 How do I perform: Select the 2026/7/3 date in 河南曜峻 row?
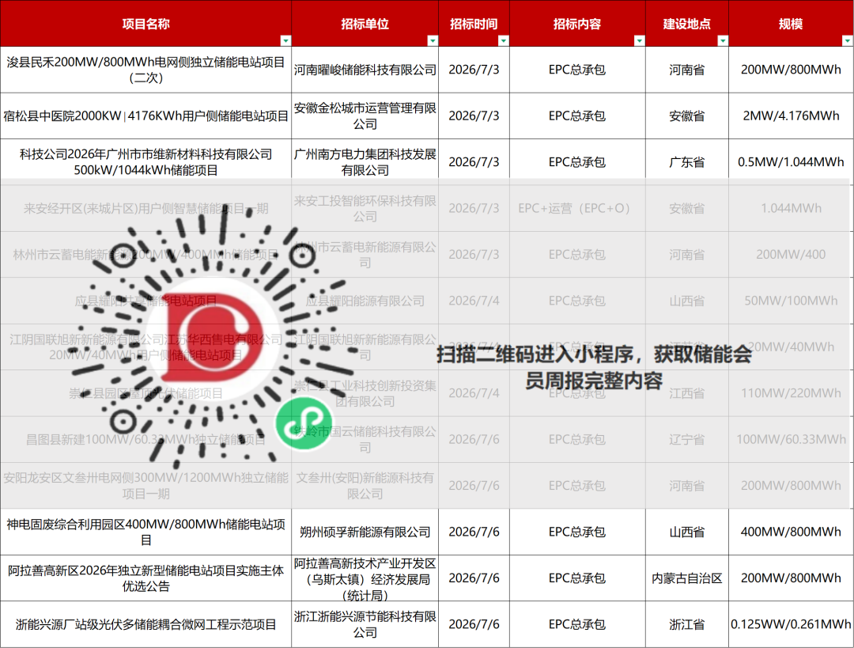pos(474,70)
